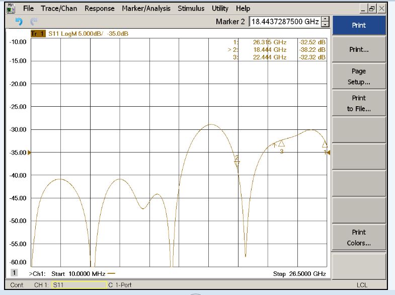Select marker 1 triangle at trace end
Image resolution: width=395 pixels, height=295 pixels.
tap(325, 144)
